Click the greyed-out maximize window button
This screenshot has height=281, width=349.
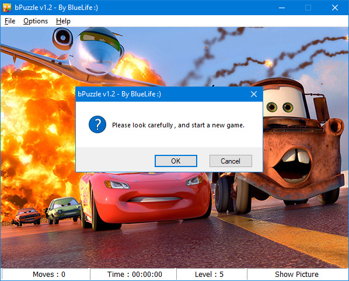308,8
